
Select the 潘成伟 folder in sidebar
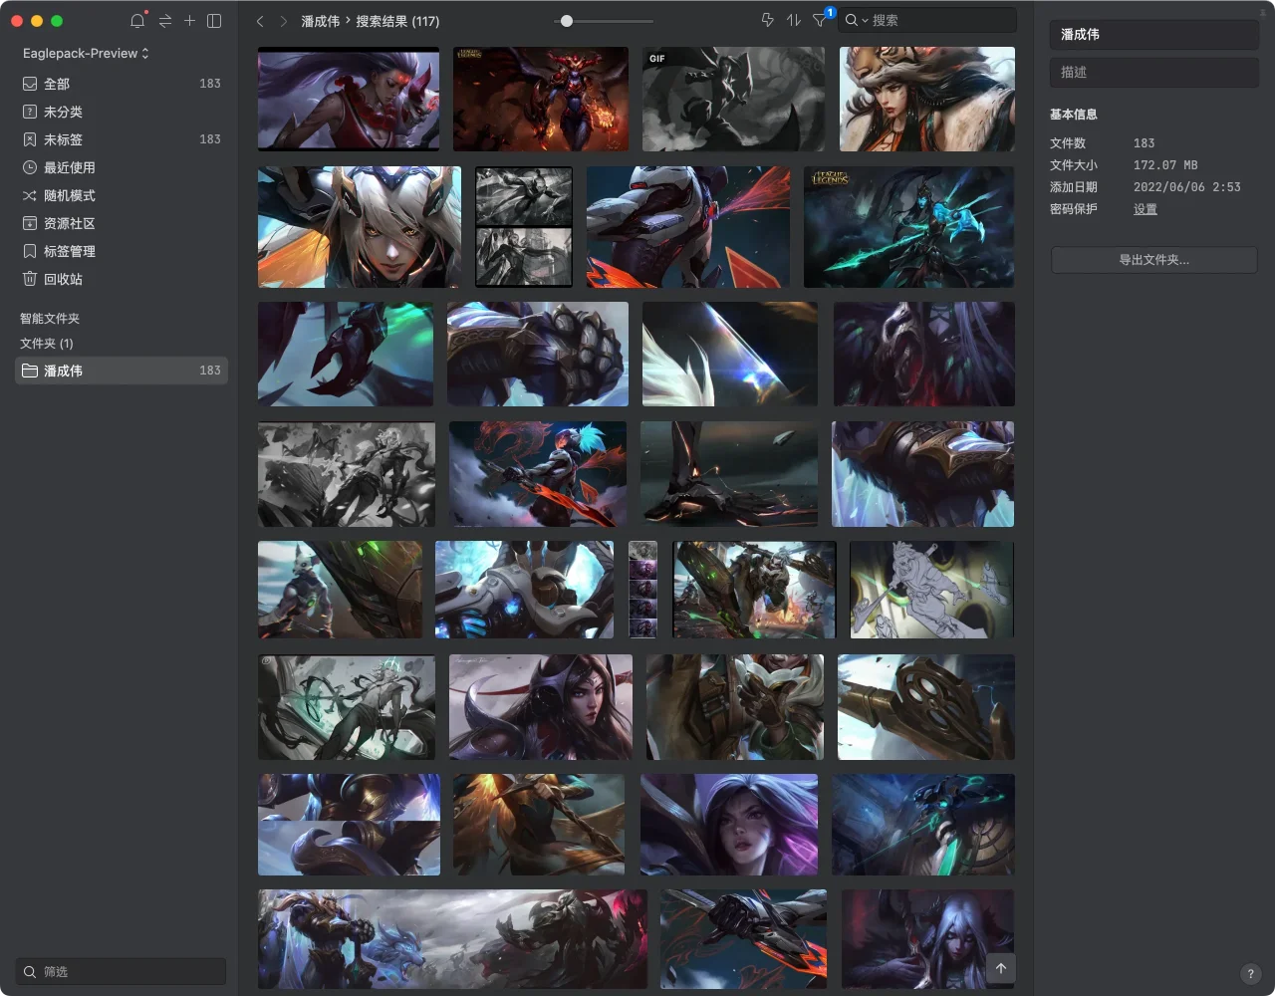click(122, 371)
